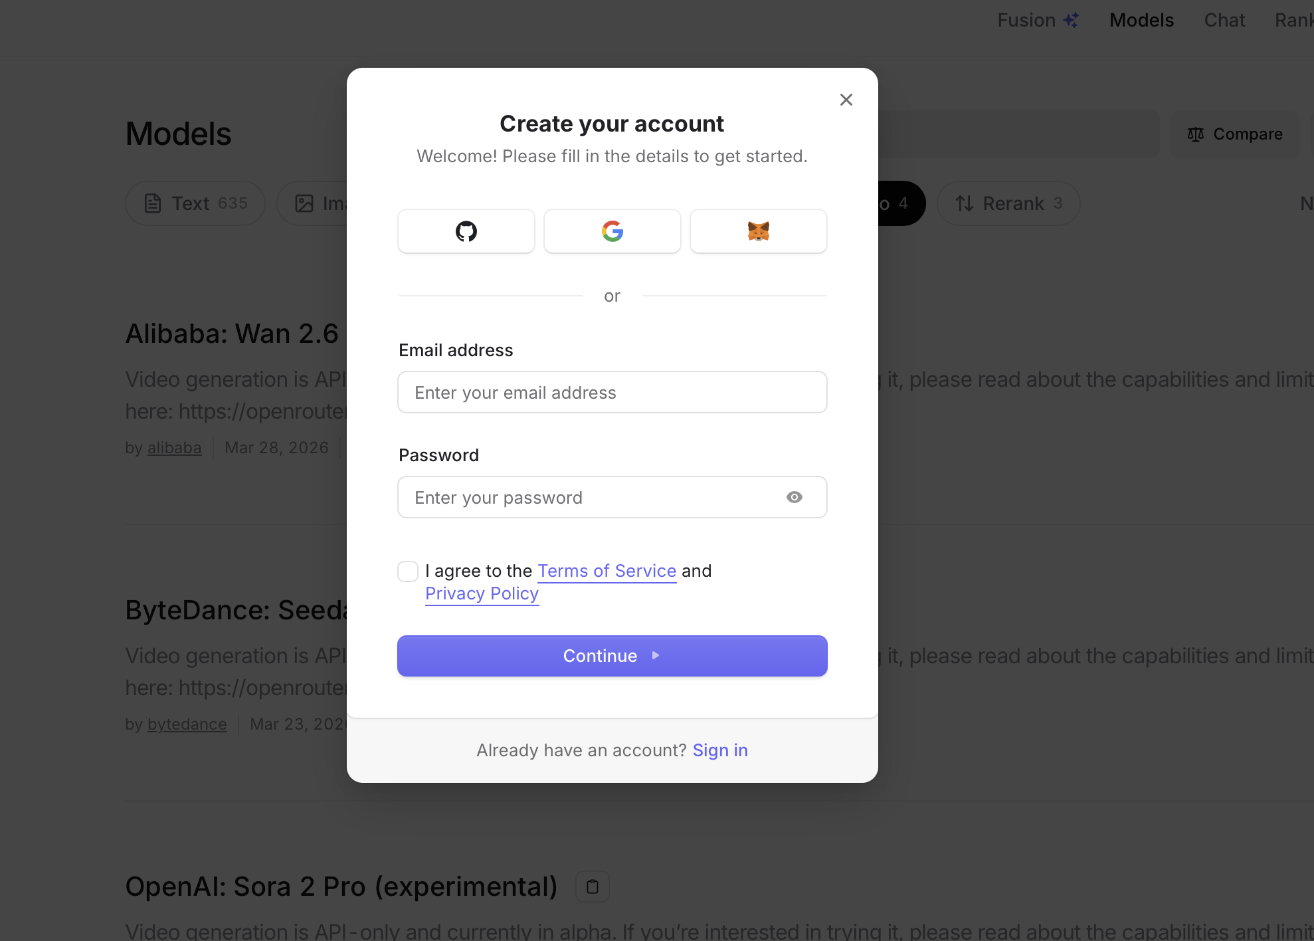Screen dimensions: 1314x941
Task: Focus the Enter your password field
Action: (x=591, y=497)
